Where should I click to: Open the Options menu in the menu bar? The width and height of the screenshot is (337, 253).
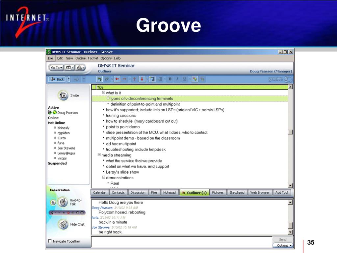[106, 58]
